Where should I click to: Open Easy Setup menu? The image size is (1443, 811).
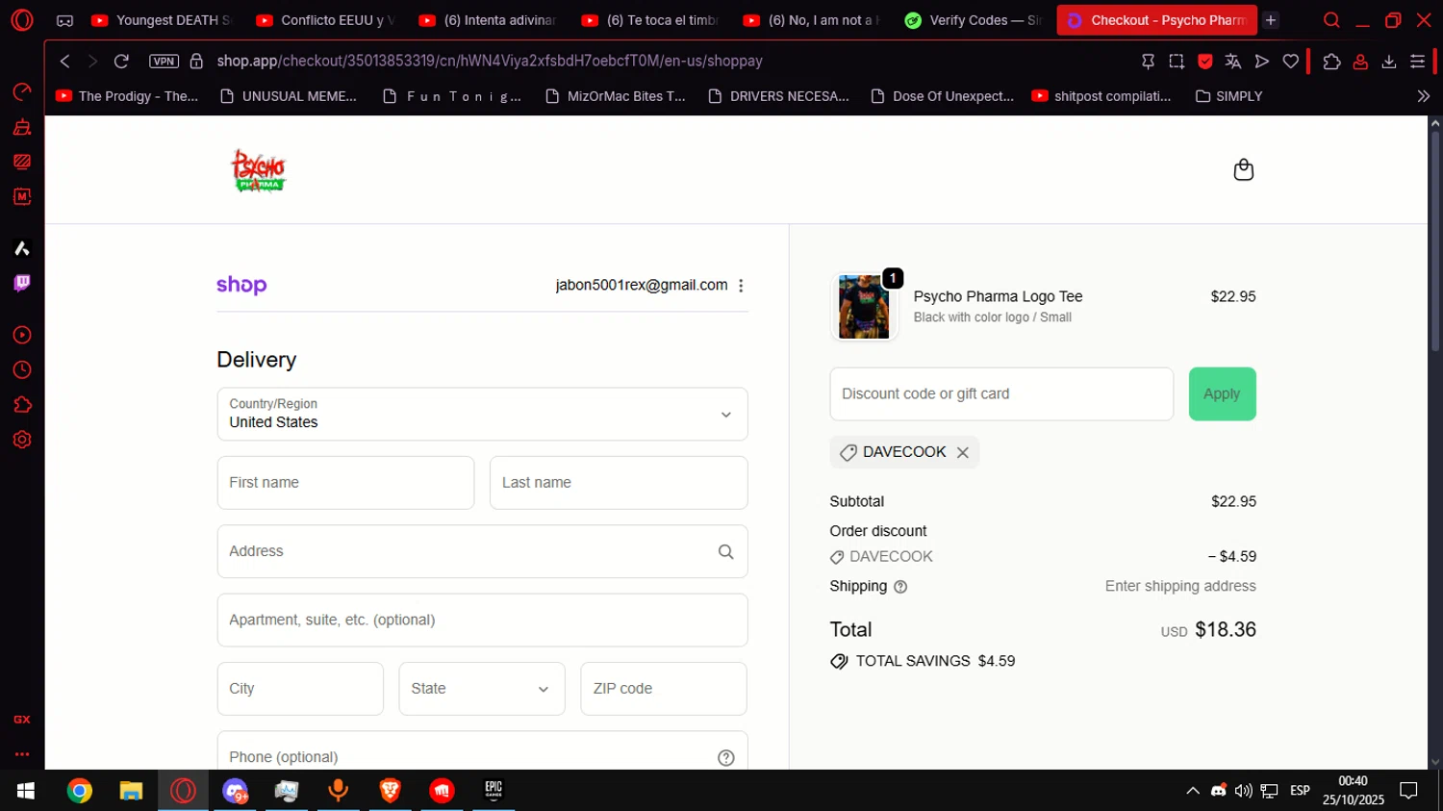tap(1418, 61)
